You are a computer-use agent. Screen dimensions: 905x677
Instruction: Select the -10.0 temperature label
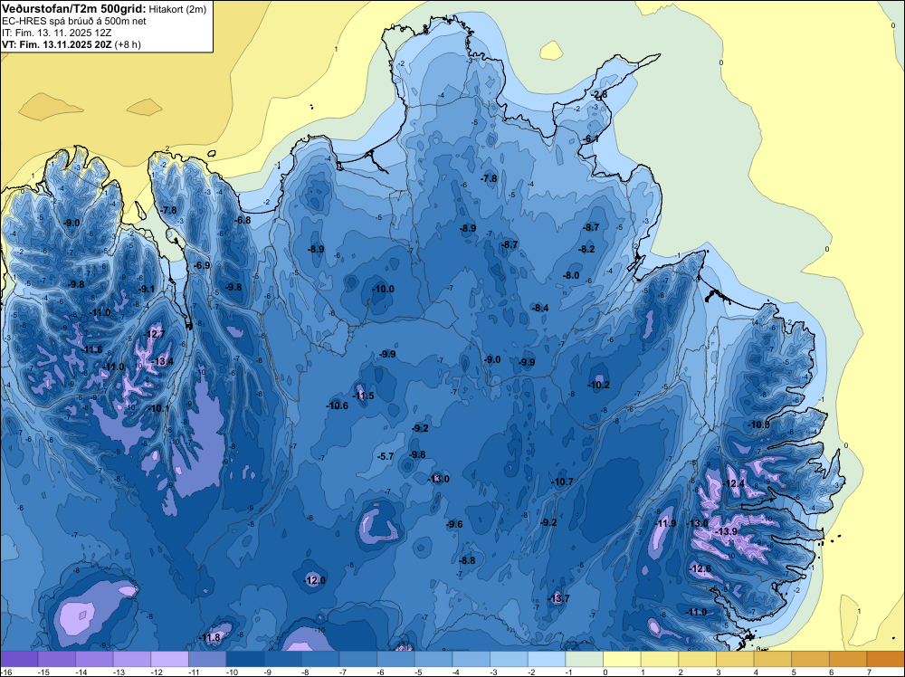(383, 289)
